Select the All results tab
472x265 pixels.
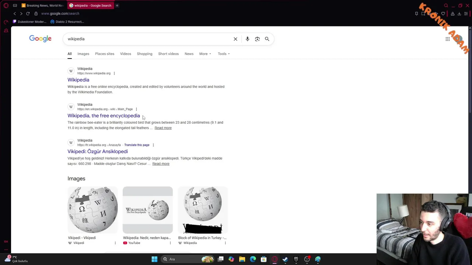[69, 54]
